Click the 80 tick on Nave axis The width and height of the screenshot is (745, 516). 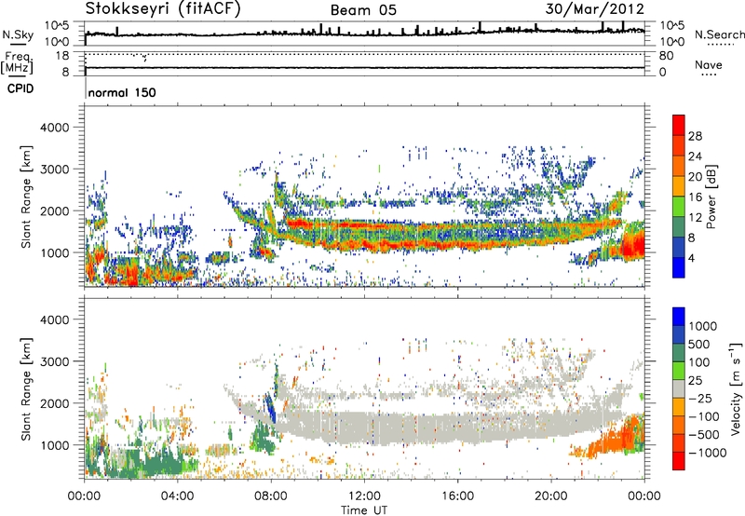point(666,56)
